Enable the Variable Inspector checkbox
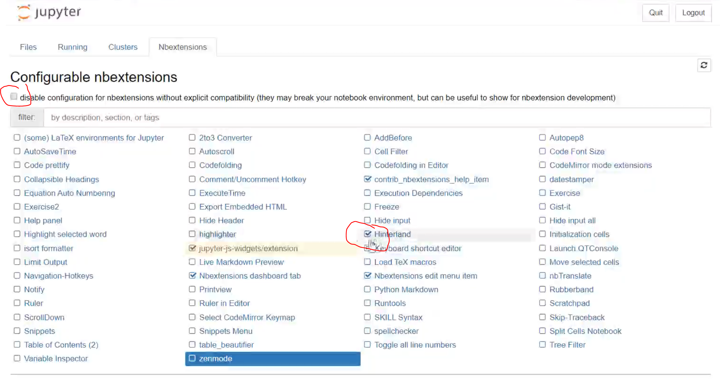Viewport: 720px width, 381px height. (x=17, y=358)
